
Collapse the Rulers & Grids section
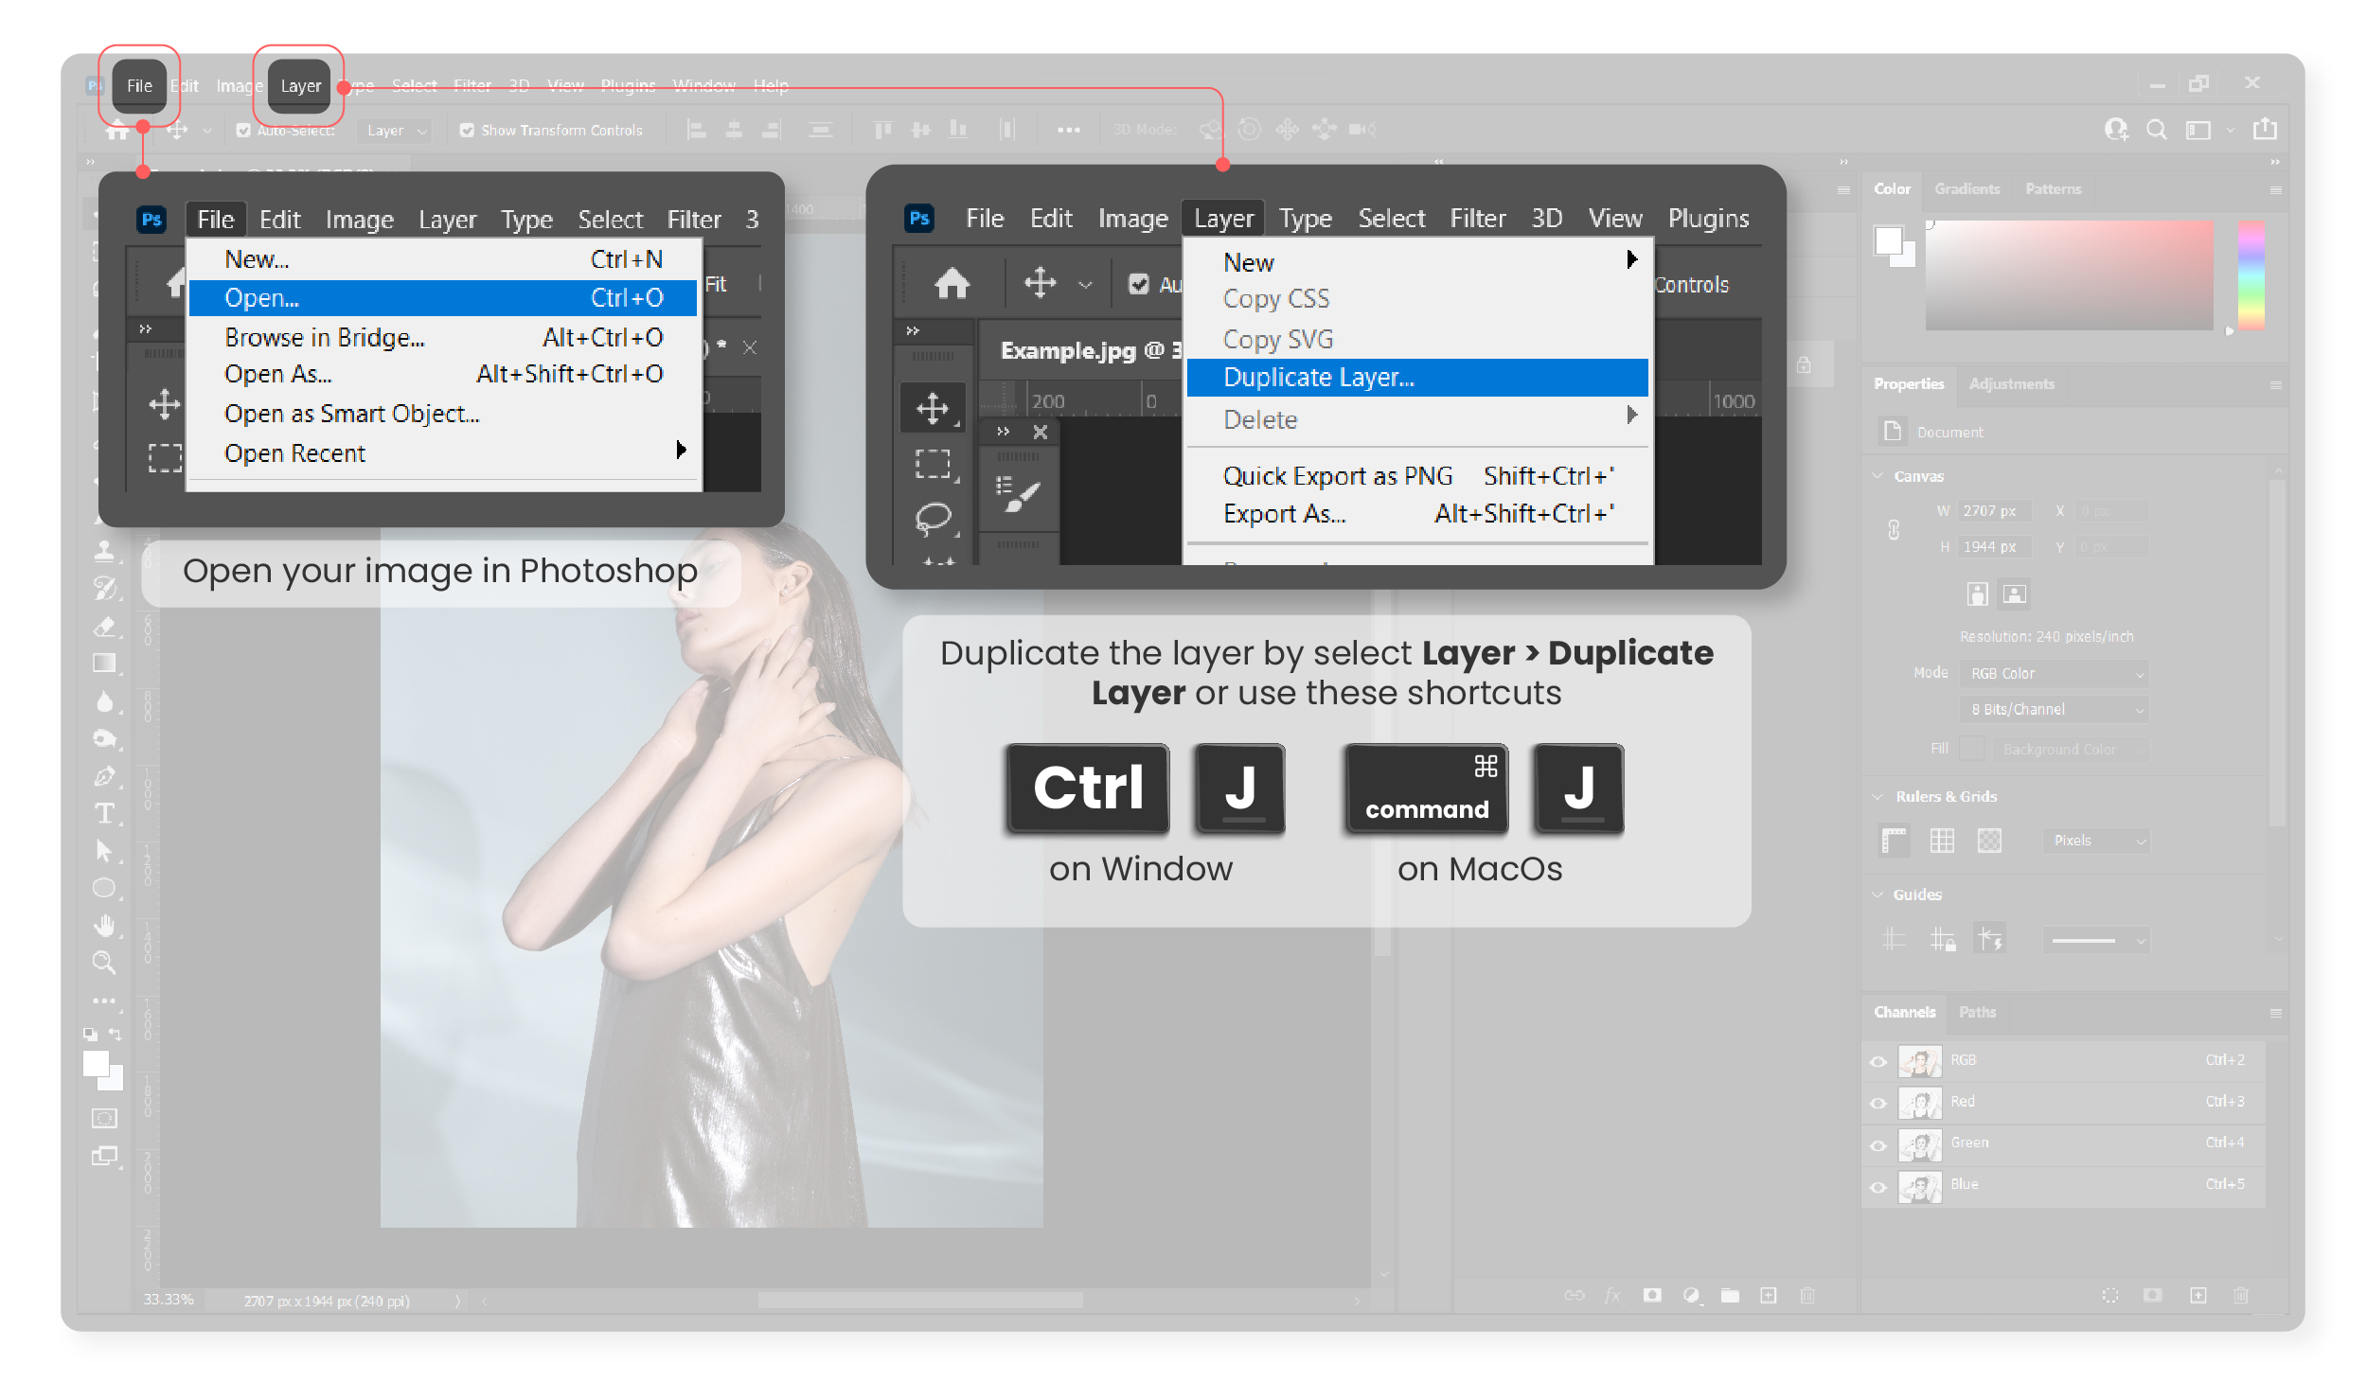[x=1878, y=796]
